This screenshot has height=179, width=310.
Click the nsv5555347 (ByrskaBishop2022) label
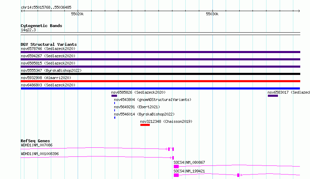[51, 70]
